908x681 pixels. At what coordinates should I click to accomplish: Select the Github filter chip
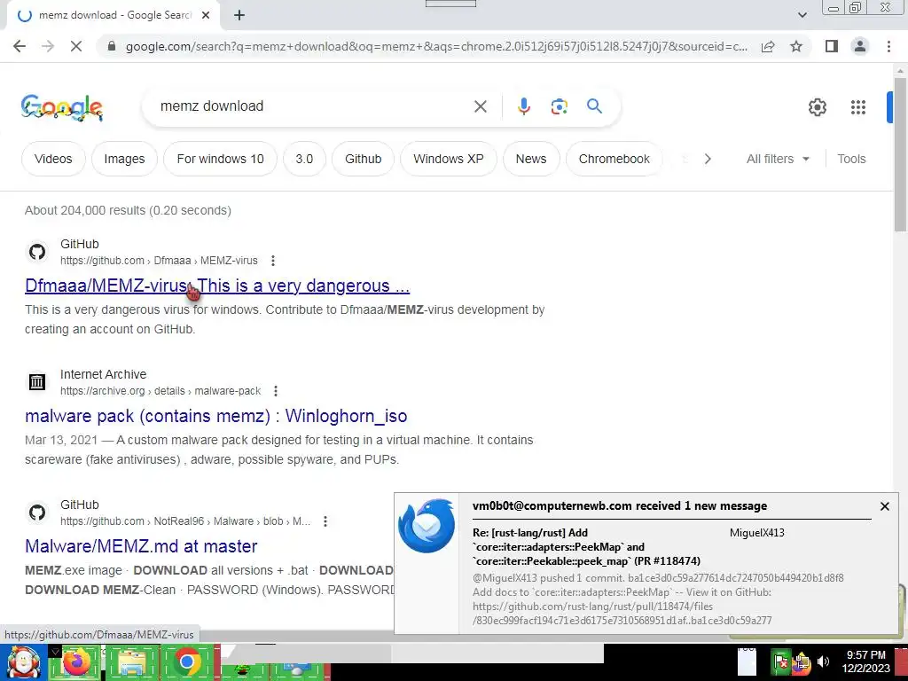click(x=363, y=159)
